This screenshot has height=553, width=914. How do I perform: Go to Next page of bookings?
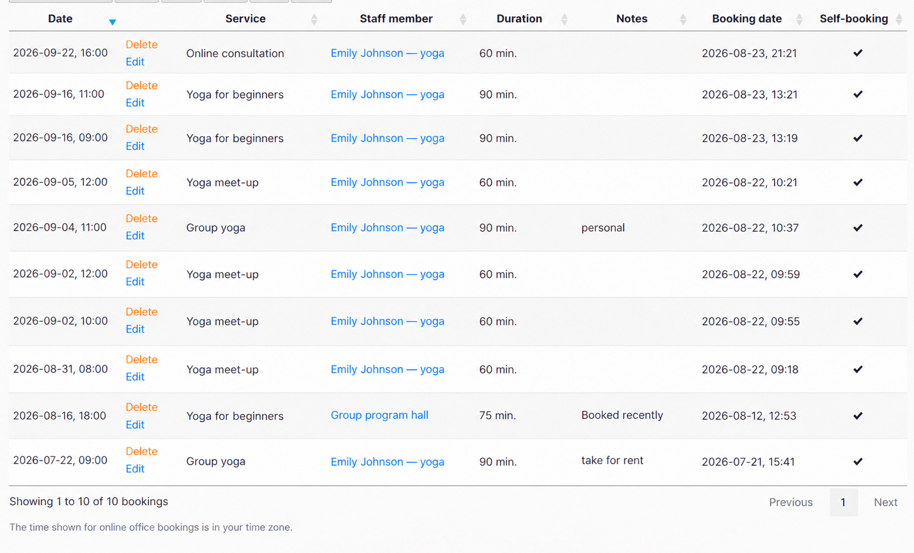[885, 503]
